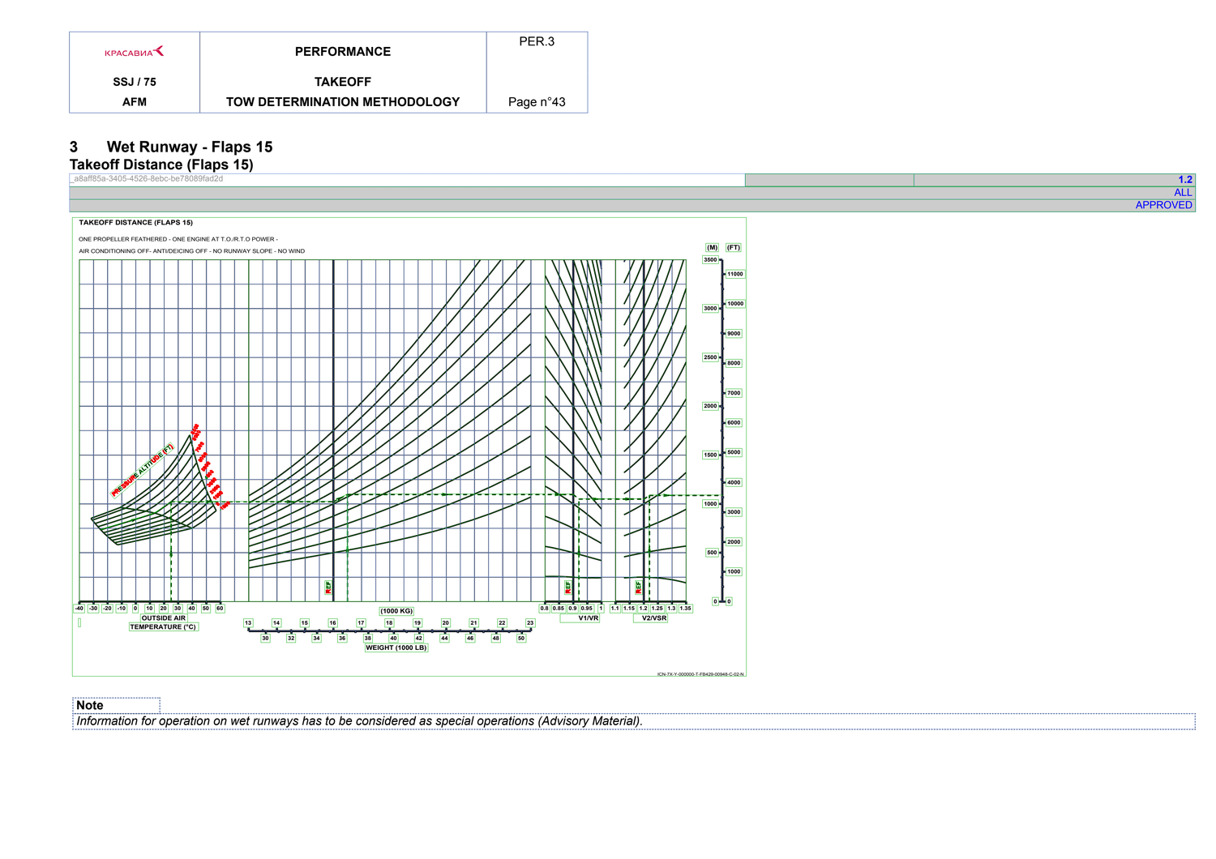Click the PER.3 section code

tap(537, 41)
